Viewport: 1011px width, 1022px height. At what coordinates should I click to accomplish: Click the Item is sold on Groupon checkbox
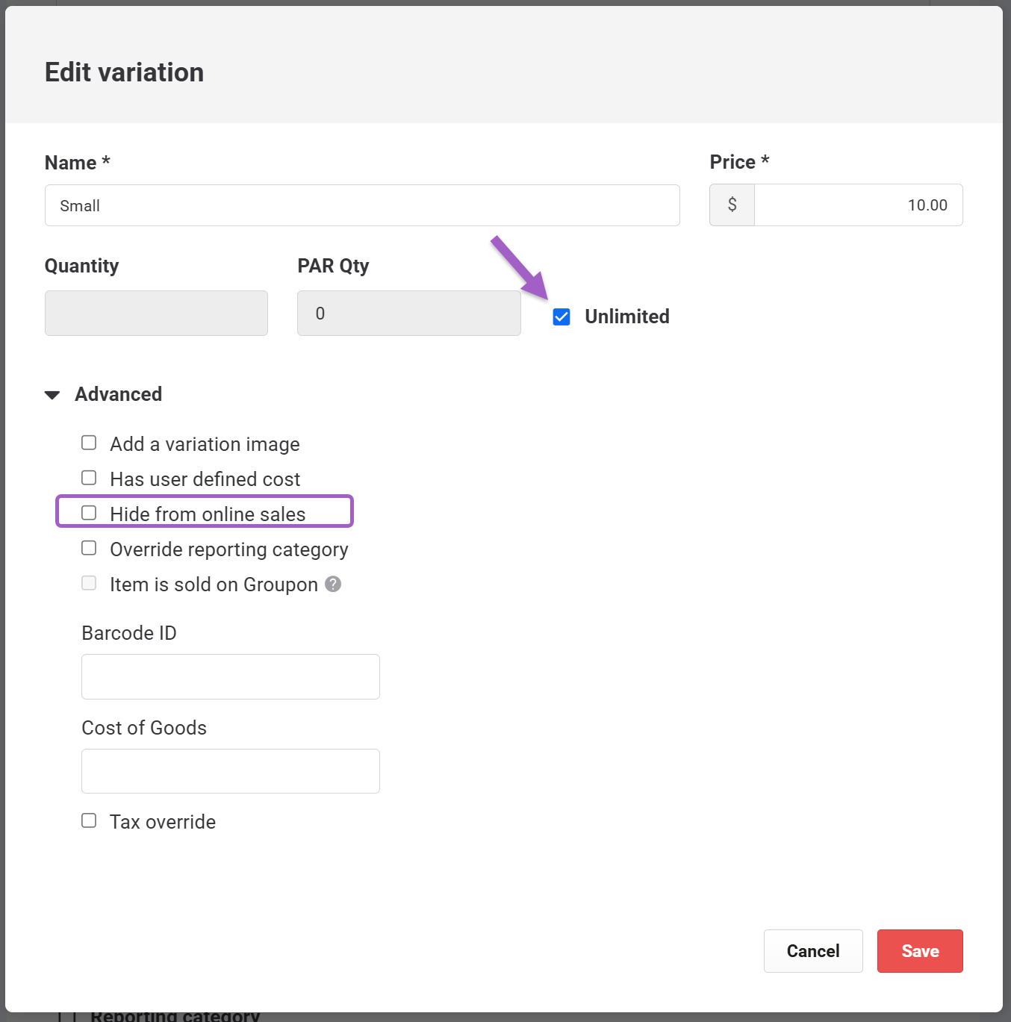pyautogui.click(x=89, y=583)
